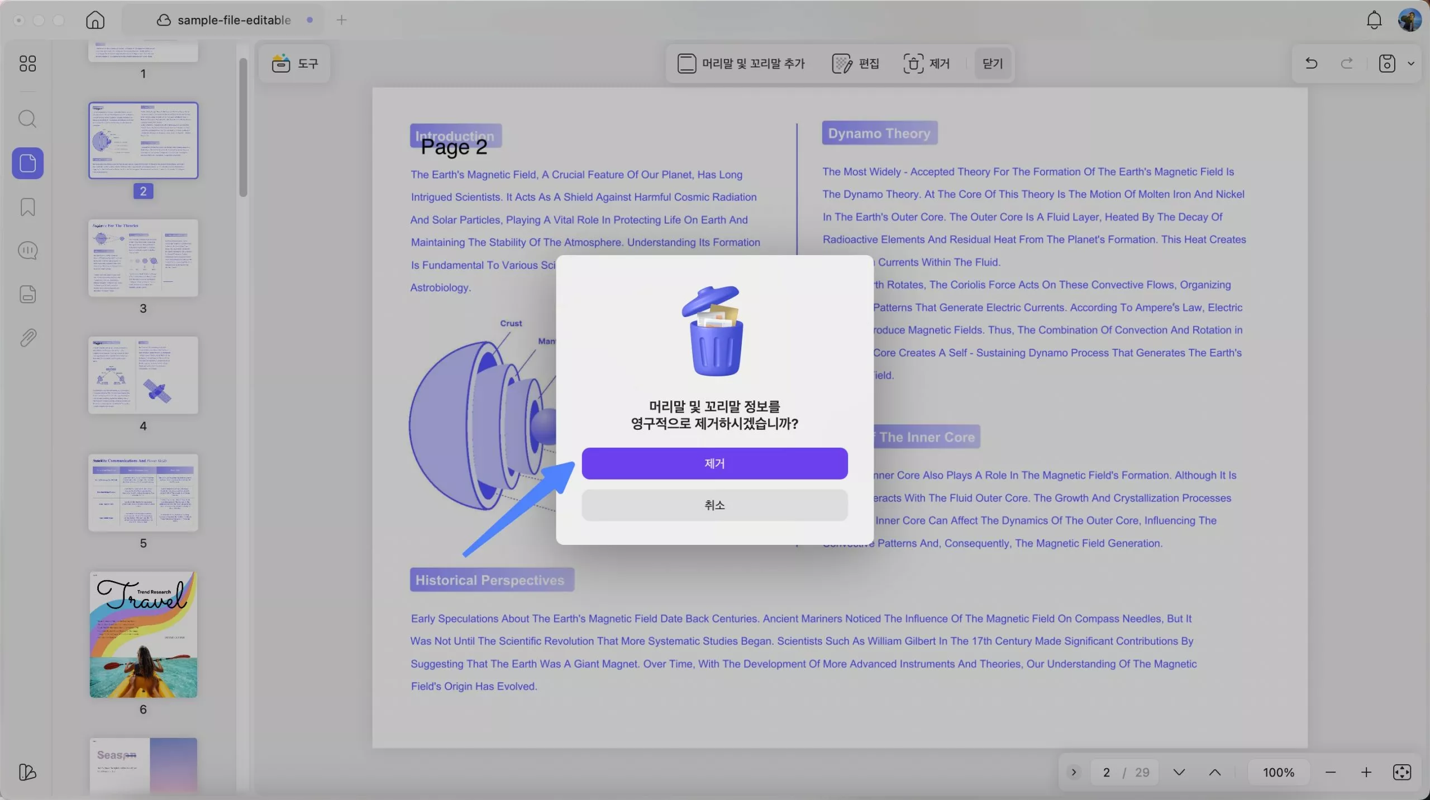Click the save icon in top right

click(x=1387, y=64)
